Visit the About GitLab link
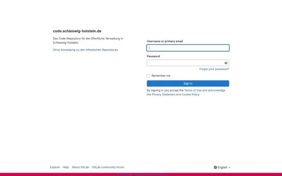 (x=80, y=167)
